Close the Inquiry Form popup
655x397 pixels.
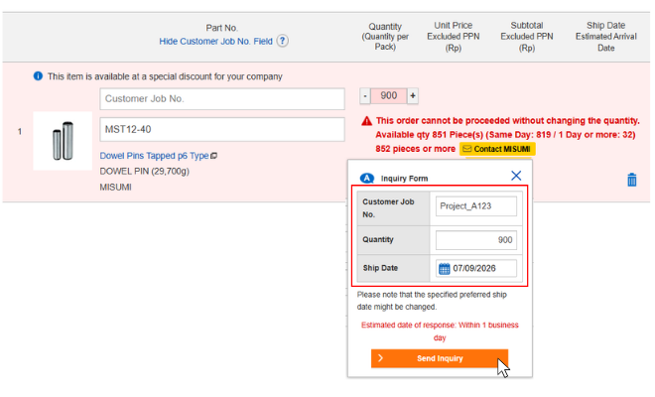click(516, 176)
